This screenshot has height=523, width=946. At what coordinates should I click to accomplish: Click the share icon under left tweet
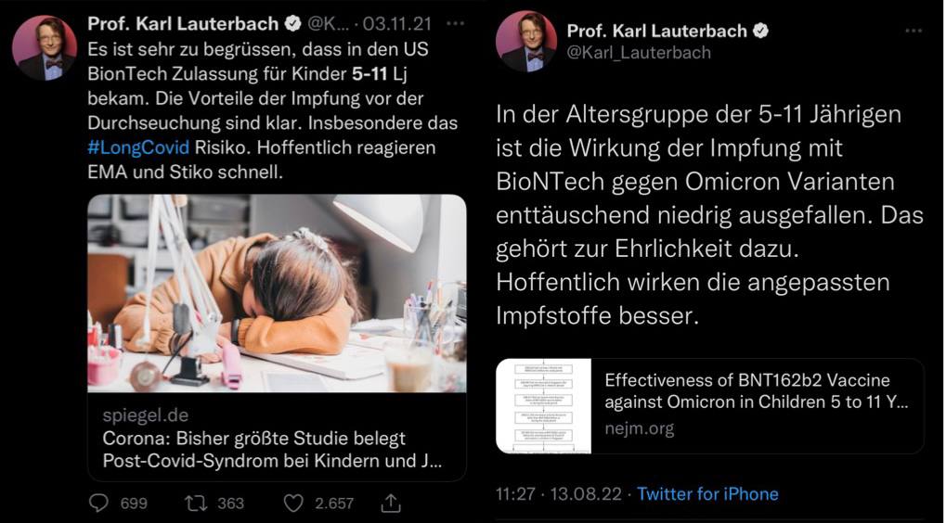pyautogui.click(x=392, y=503)
